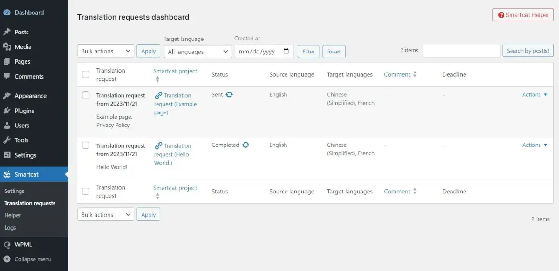Check the Example page translation request row

coord(86,95)
